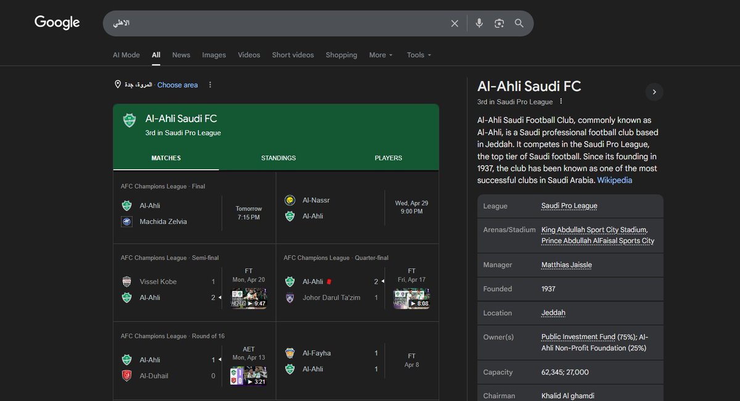The height and width of the screenshot is (401, 740).
Task: Open the More dropdown
Action: 381,55
